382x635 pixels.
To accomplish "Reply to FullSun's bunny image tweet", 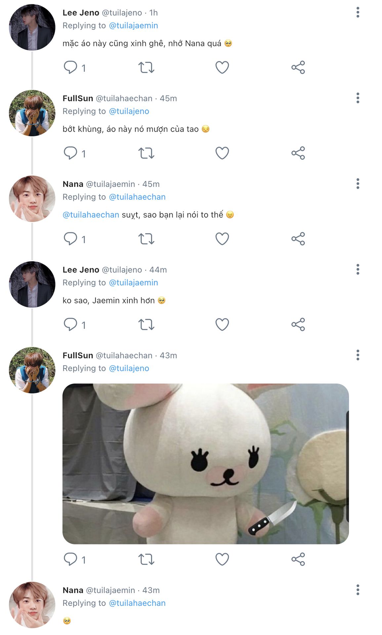I will (x=70, y=559).
